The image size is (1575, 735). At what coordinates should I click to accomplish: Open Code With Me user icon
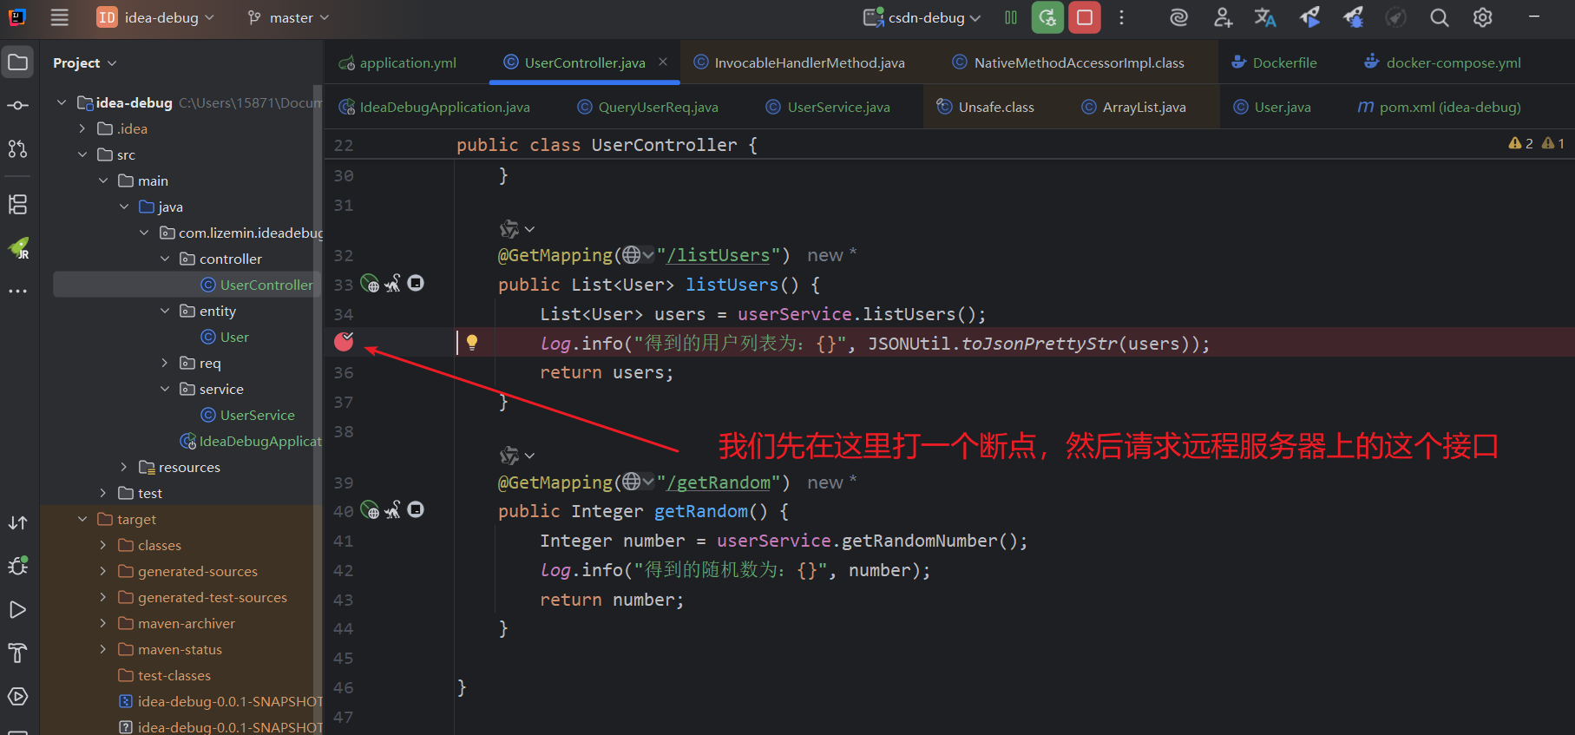(1223, 17)
